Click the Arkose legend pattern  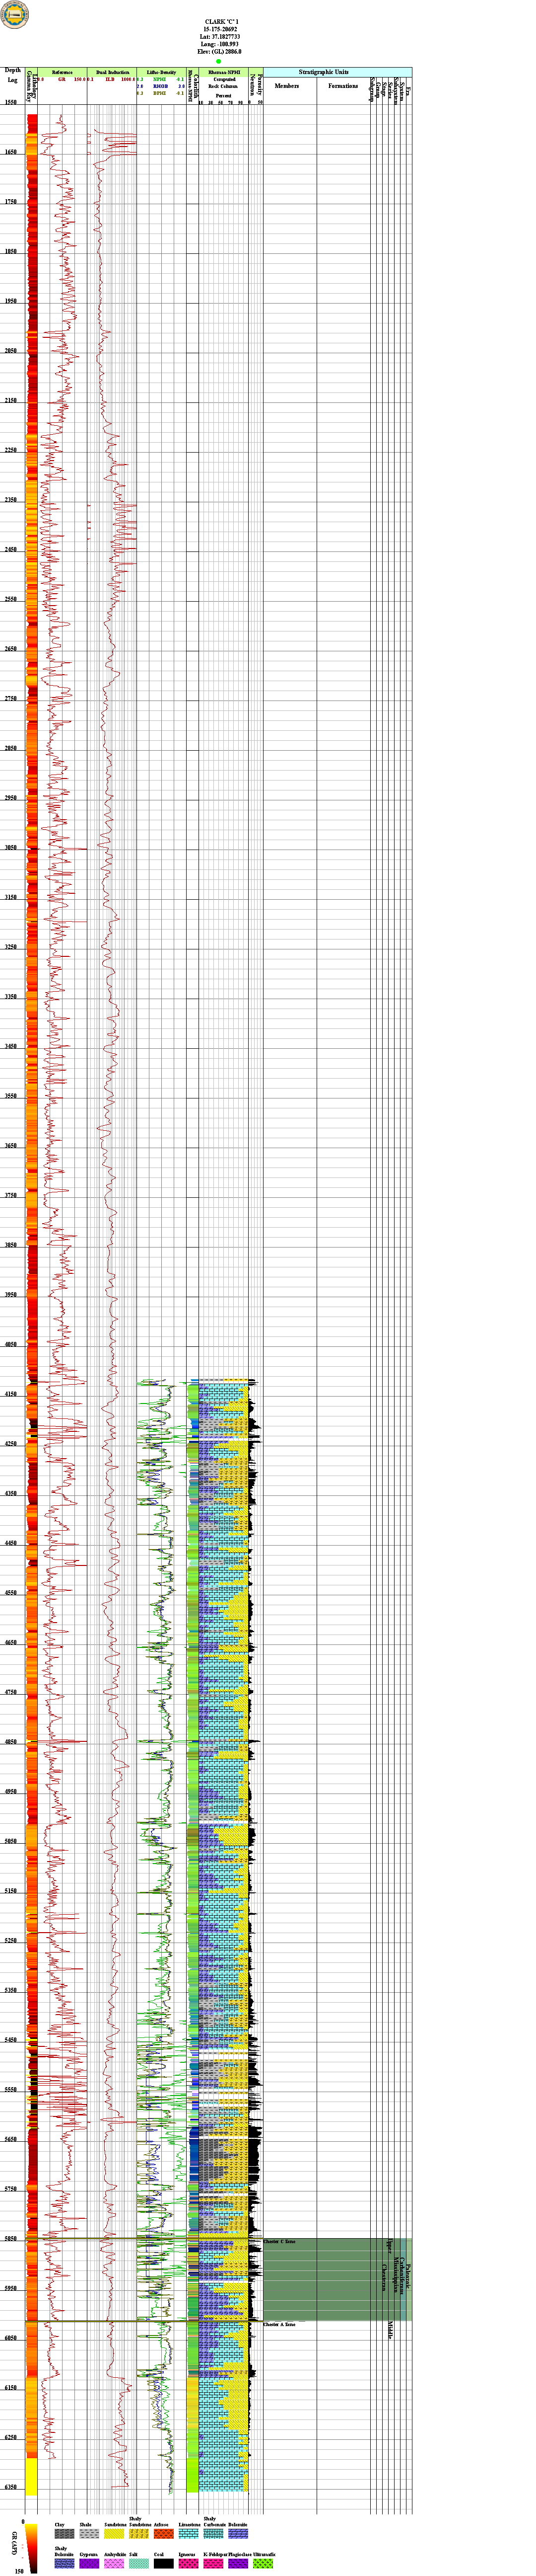(165, 2534)
